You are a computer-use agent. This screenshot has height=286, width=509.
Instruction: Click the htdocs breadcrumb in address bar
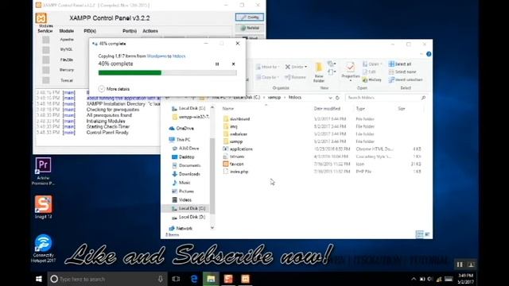point(295,97)
